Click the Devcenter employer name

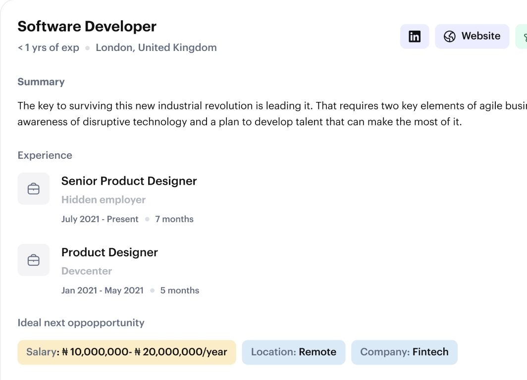87,271
